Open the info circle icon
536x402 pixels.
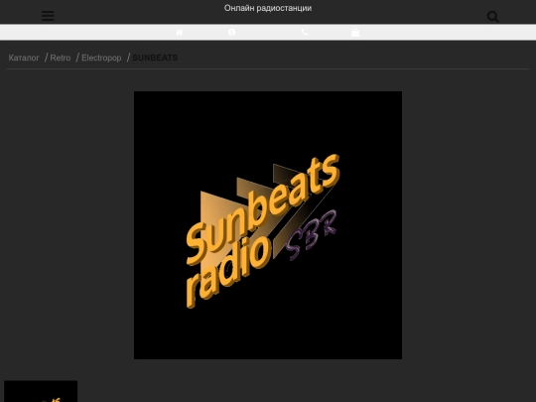231,32
